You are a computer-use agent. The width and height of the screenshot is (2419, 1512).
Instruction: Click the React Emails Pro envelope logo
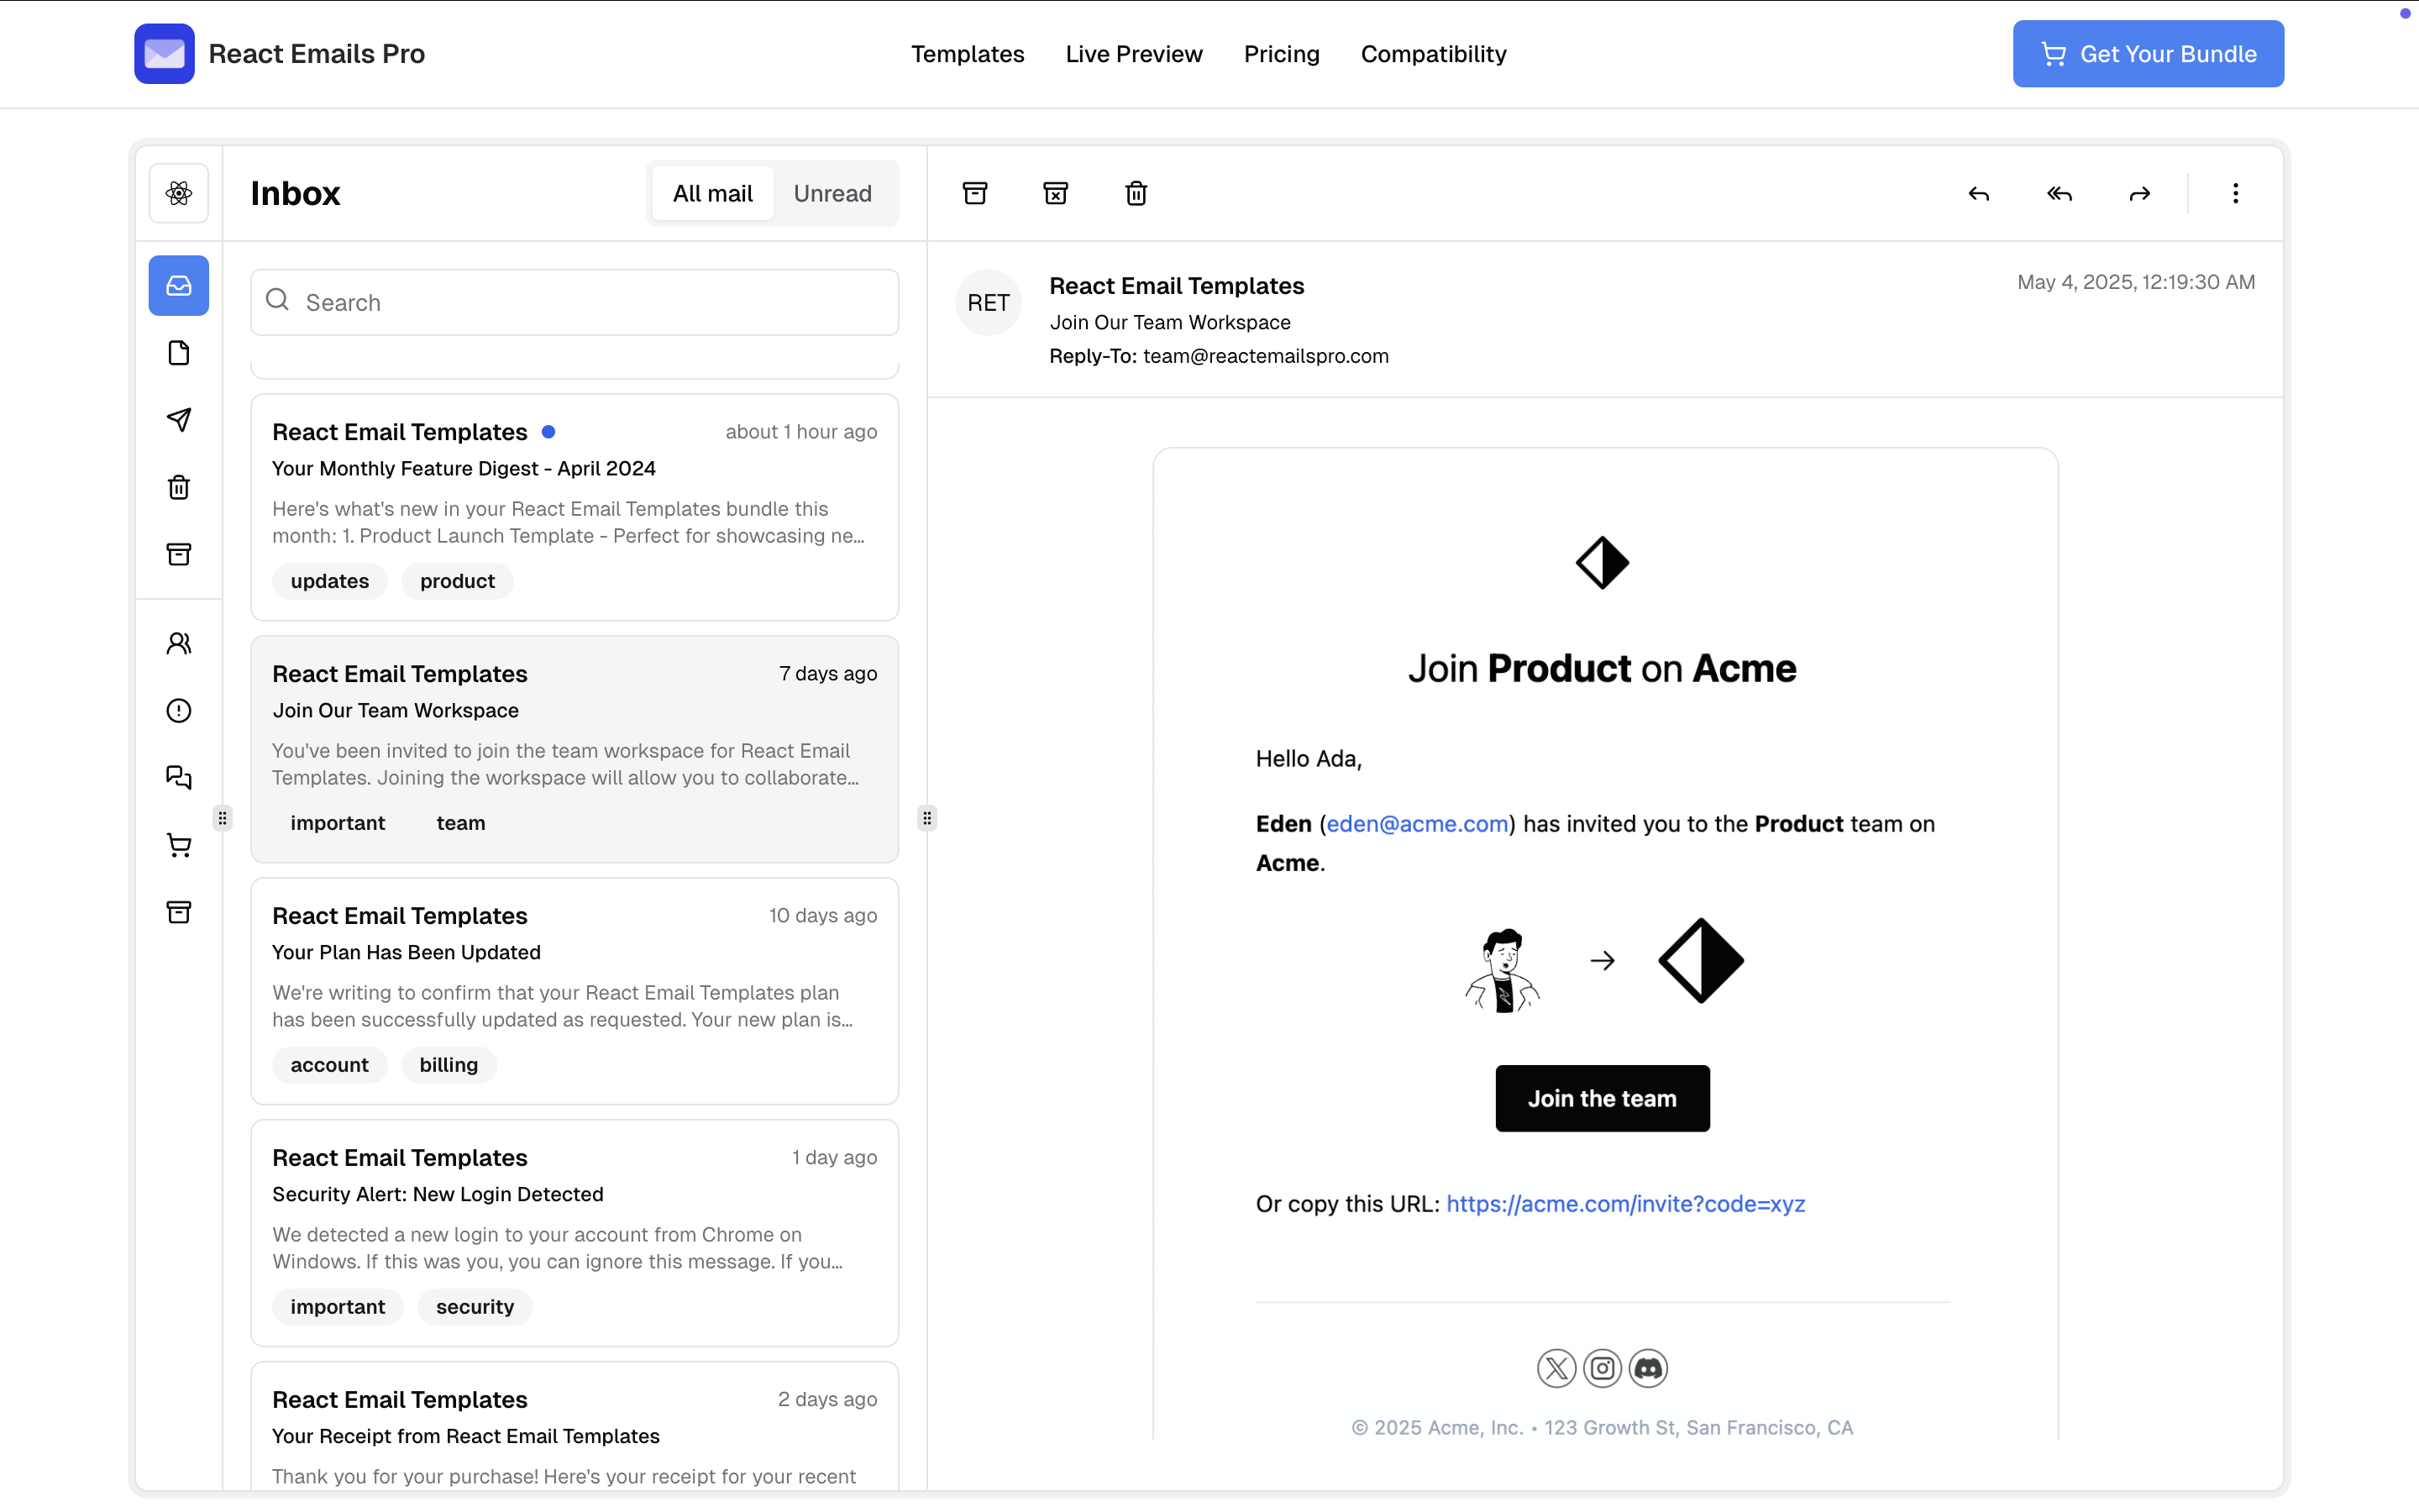(x=164, y=54)
